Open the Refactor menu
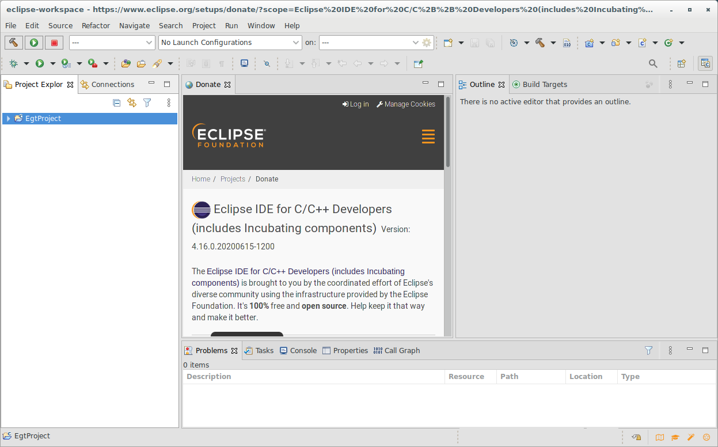The height and width of the screenshot is (447, 718). tap(96, 25)
